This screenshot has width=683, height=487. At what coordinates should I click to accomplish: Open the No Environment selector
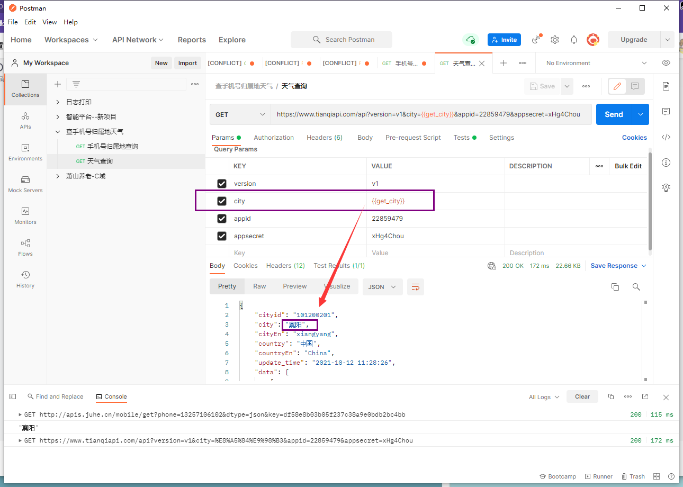[596, 63]
